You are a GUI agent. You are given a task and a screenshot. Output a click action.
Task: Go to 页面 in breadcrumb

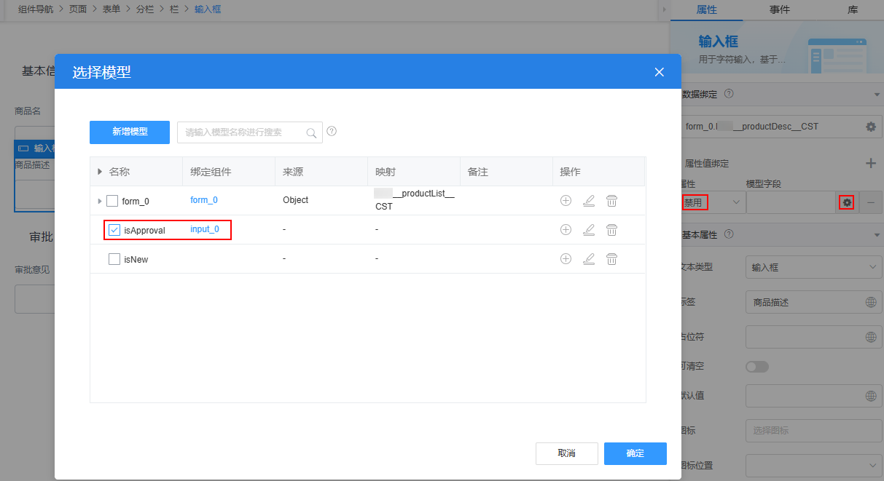(x=78, y=9)
